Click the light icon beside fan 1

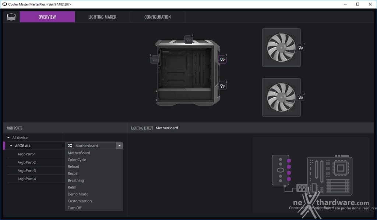click(300, 48)
